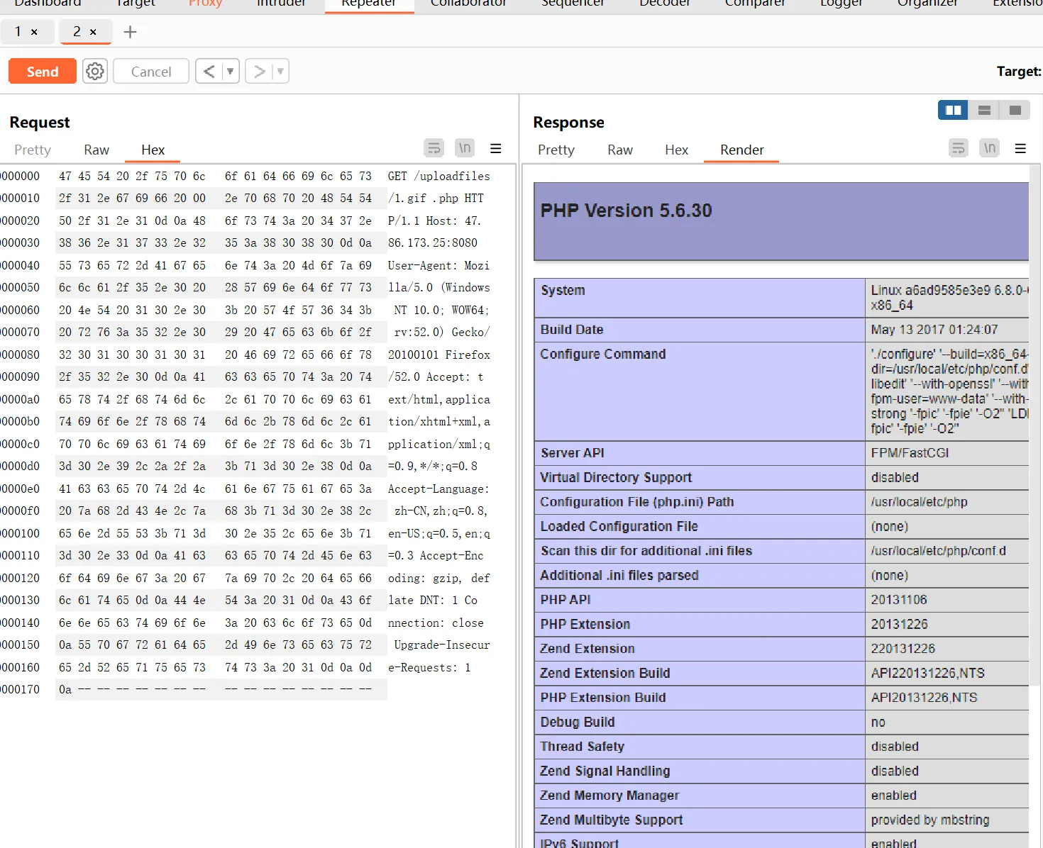The image size is (1043, 848).
Task: Open the Request panel hamburger menu
Action: point(496,148)
